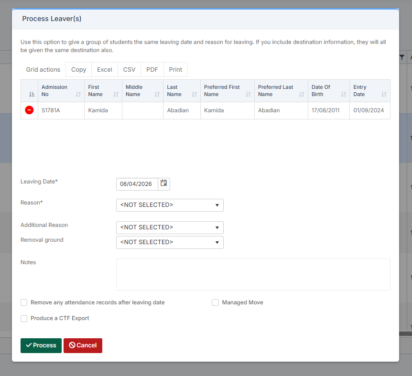Remove student S1781A using red minus icon
Viewport: 412px width, 376px height.
(29, 110)
